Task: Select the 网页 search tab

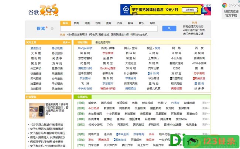Action: (65, 23)
